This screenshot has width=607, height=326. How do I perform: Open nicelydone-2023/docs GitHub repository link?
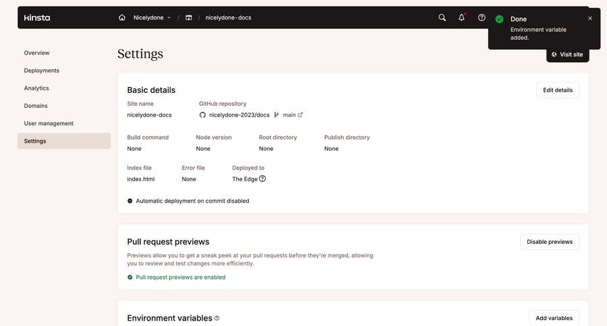(x=239, y=115)
